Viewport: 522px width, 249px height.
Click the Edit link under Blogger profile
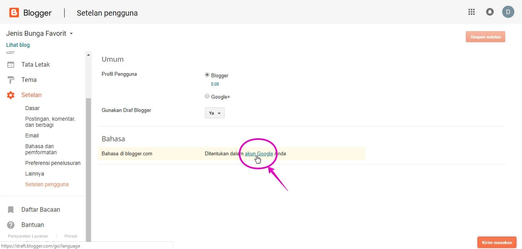pos(215,84)
